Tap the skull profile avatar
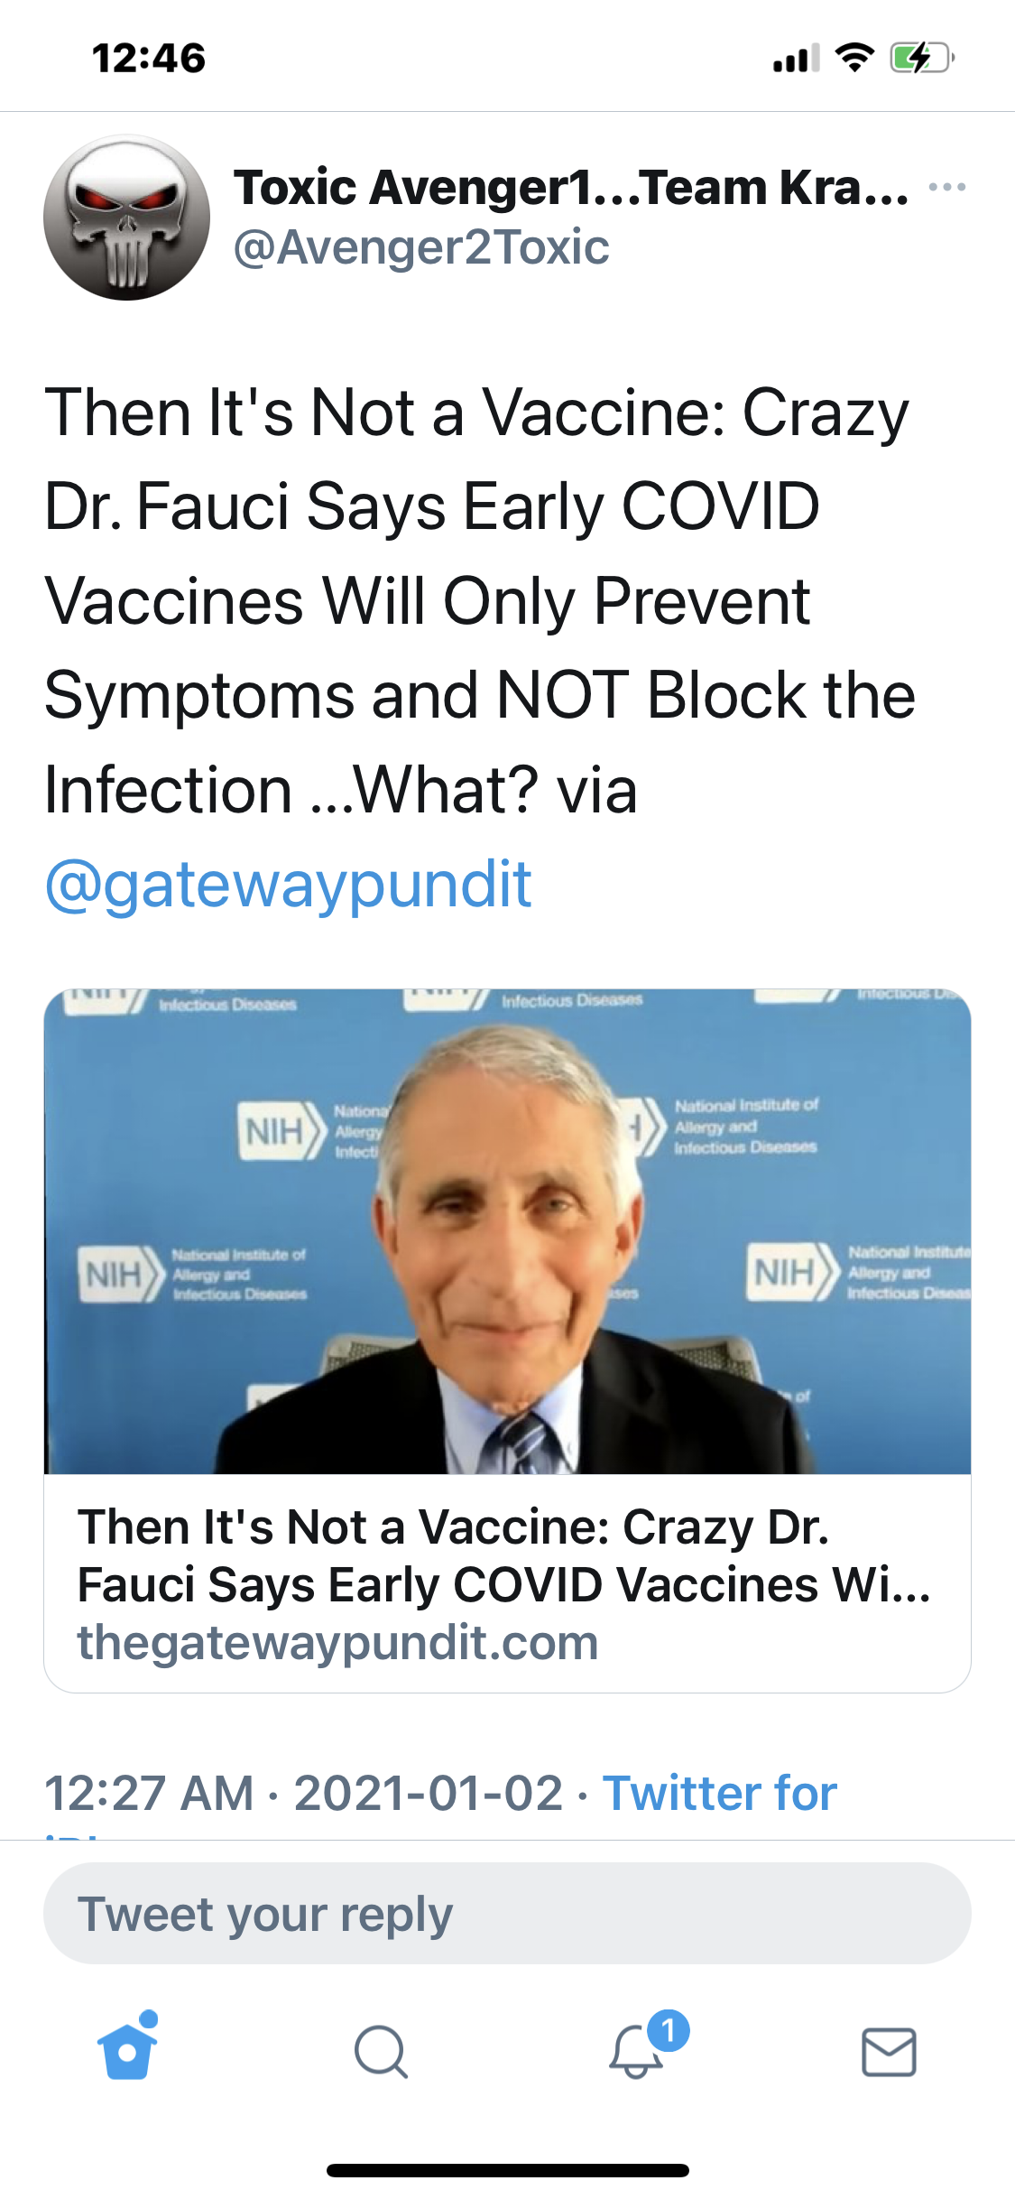Screen dimensions: 1015x2199 (126, 218)
